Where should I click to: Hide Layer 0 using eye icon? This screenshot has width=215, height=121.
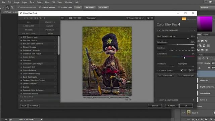[183, 113]
